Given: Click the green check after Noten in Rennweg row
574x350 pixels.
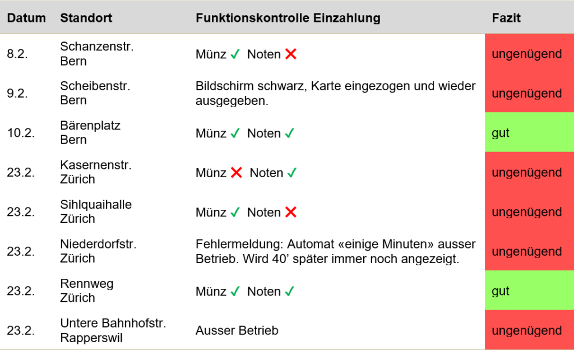Looking at the screenshot, I should (290, 291).
